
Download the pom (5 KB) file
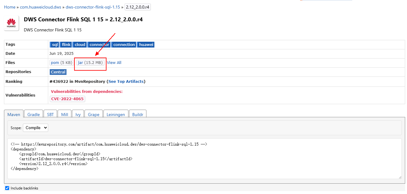tap(62, 62)
